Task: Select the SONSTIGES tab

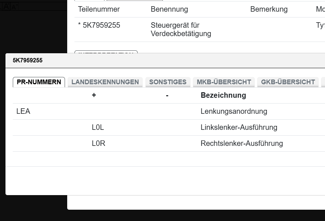Action: point(168,82)
